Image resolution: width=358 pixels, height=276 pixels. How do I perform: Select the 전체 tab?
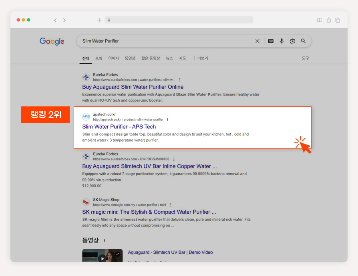pos(86,58)
